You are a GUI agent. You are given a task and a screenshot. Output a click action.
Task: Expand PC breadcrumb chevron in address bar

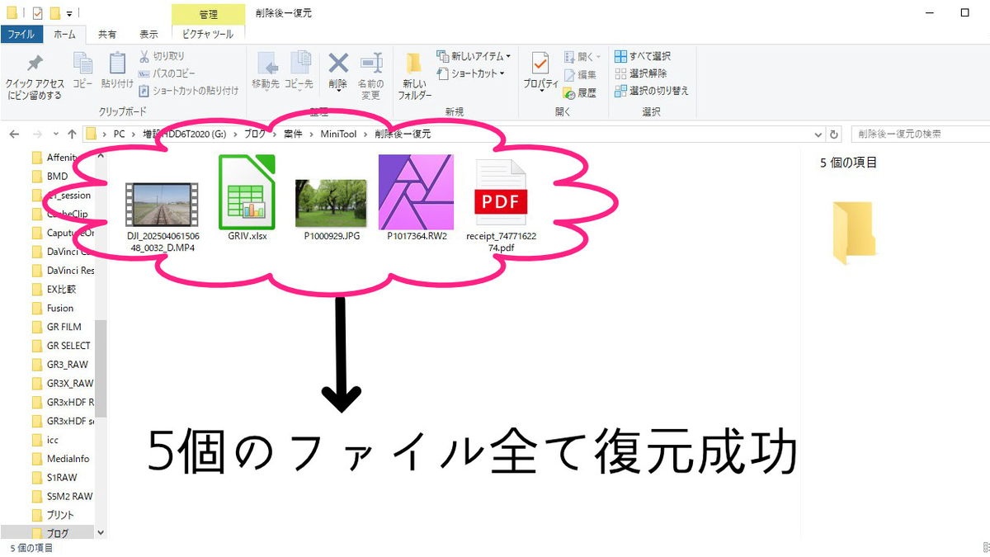click(135, 134)
